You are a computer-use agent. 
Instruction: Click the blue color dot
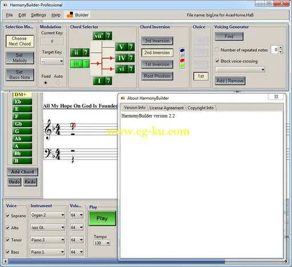(x=182, y=50)
